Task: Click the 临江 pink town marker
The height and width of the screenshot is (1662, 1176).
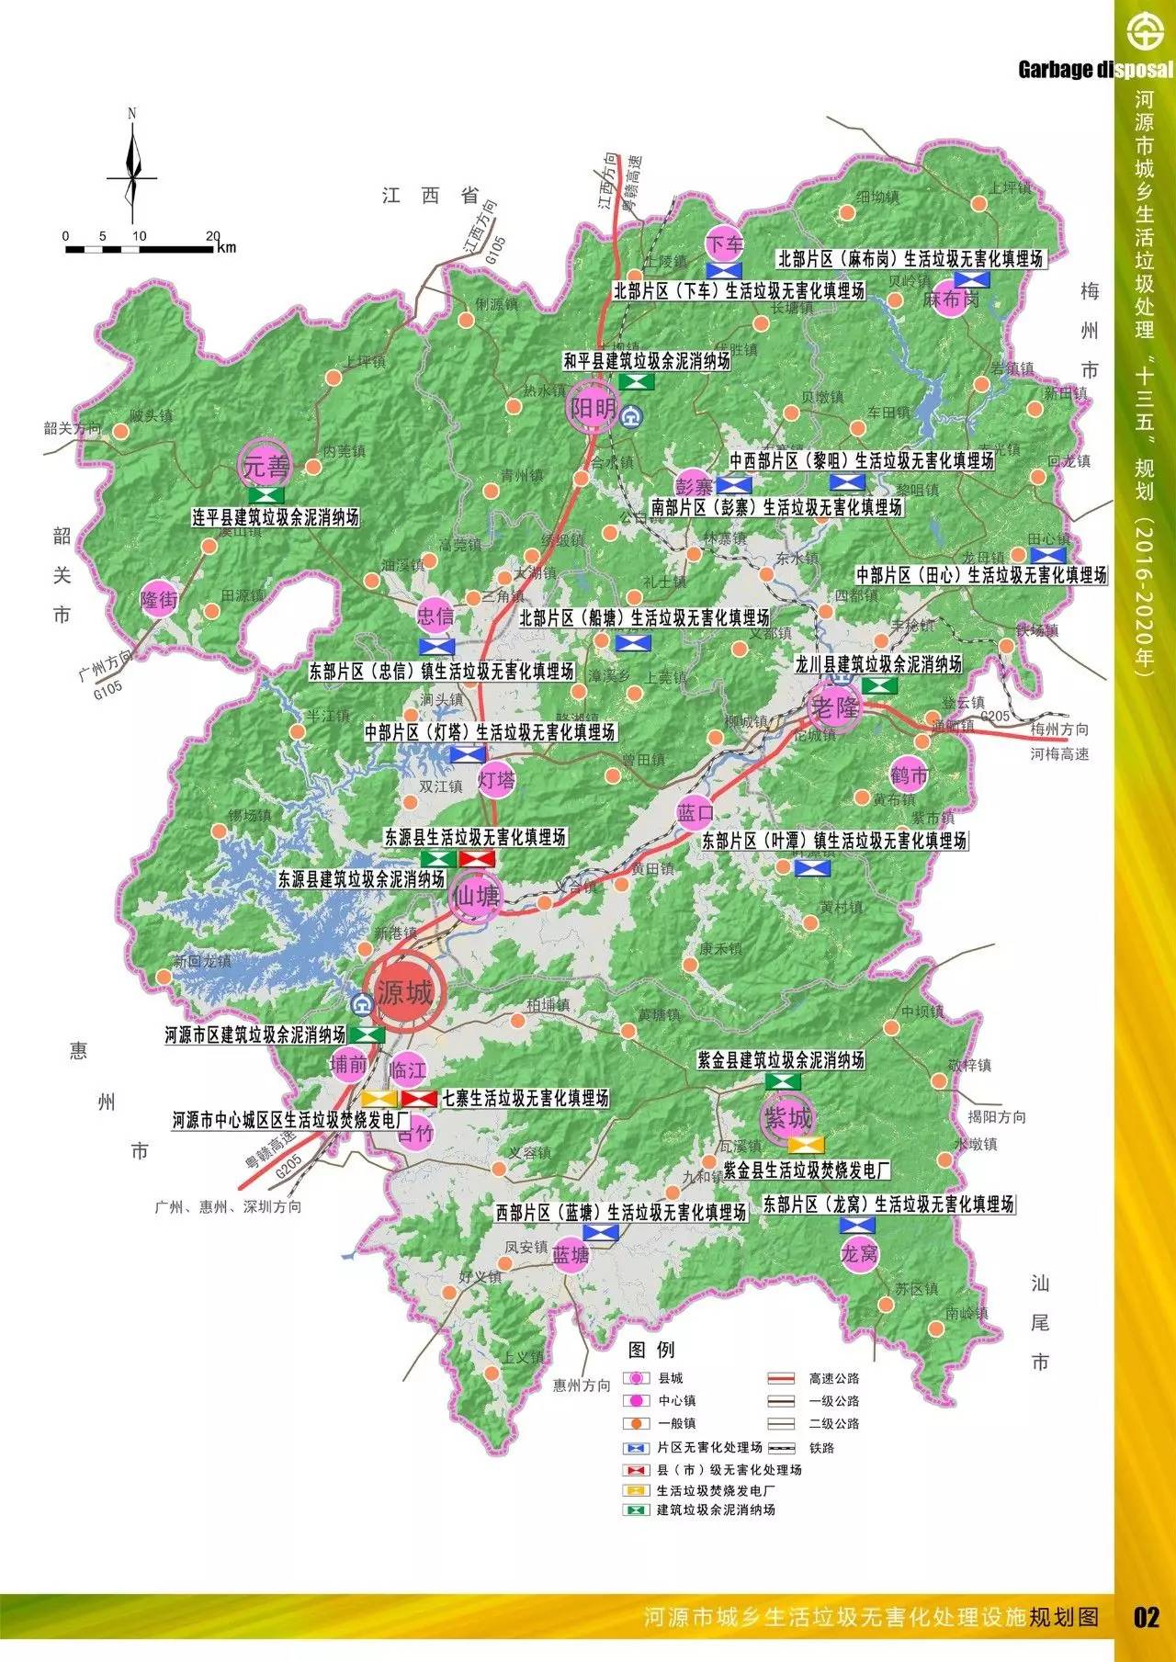Action: click(x=407, y=1069)
